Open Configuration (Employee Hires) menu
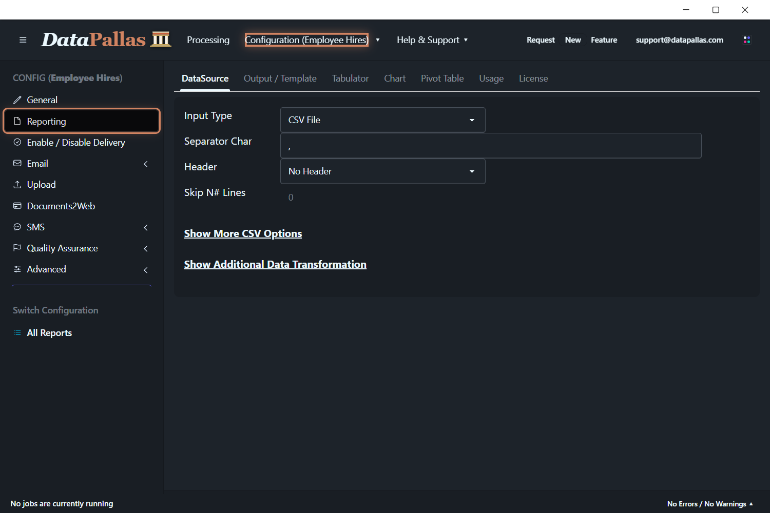This screenshot has height=513, width=770. (306, 40)
